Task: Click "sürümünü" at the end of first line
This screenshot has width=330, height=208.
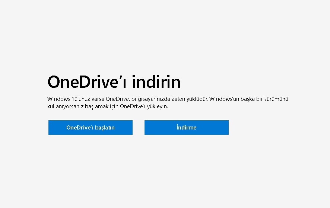Action: (277, 99)
